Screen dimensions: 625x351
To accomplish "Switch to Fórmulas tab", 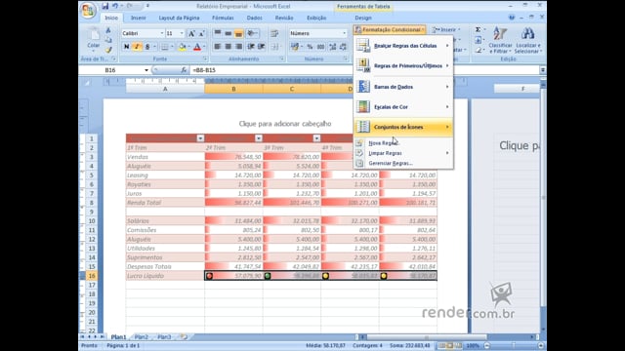I will 223,18.
